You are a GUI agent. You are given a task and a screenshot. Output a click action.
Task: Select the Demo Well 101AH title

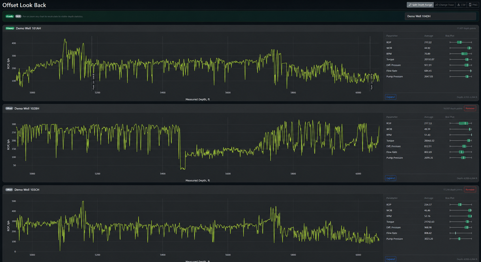click(x=28, y=28)
